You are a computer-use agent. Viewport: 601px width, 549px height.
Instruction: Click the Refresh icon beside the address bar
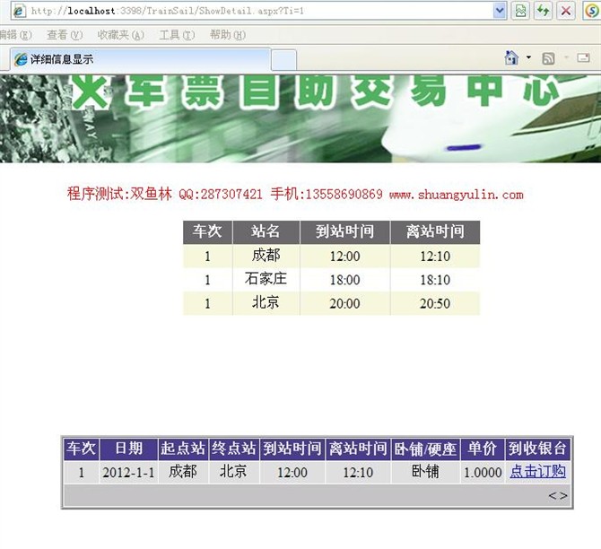pos(544,11)
